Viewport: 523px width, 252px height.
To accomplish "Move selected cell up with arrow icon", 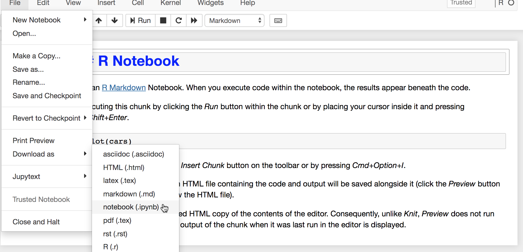I will click(99, 20).
